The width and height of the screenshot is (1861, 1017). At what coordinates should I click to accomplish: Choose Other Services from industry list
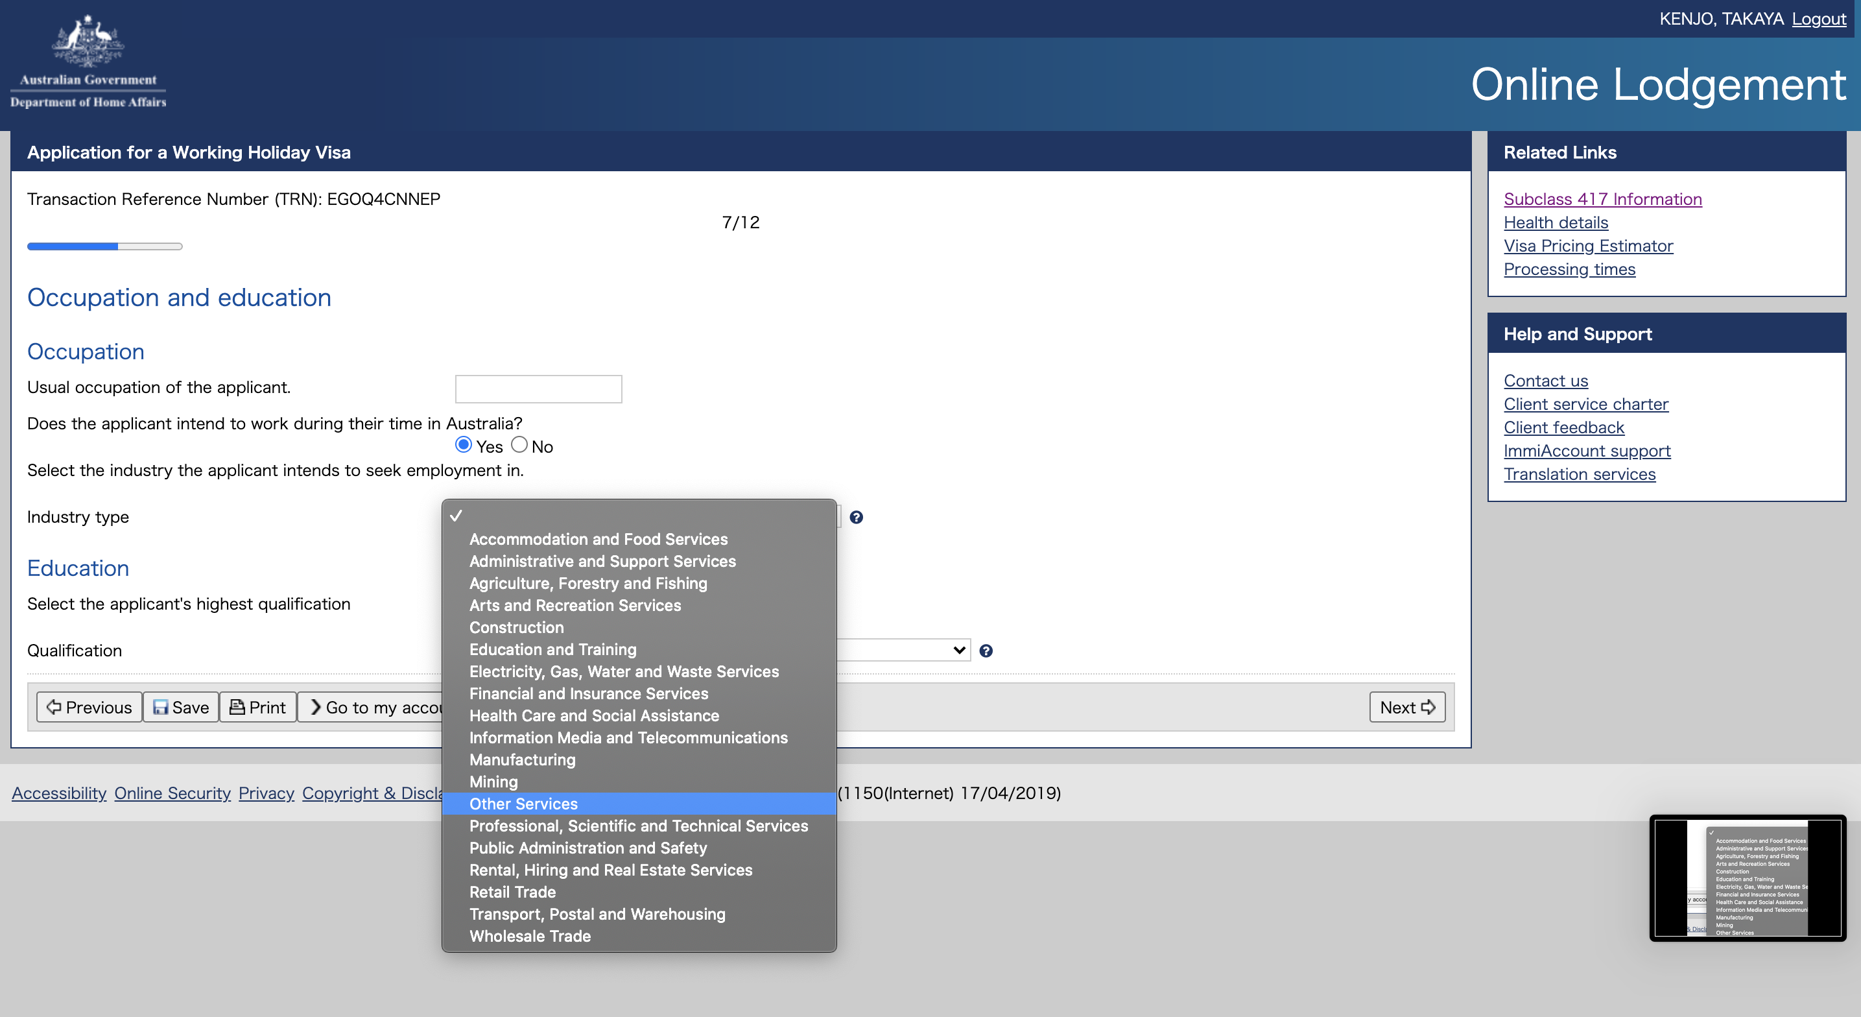pos(524,804)
